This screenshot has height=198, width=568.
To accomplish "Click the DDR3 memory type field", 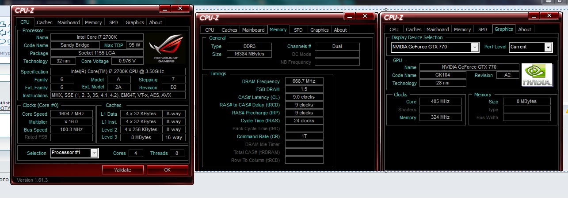I will (249, 46).
